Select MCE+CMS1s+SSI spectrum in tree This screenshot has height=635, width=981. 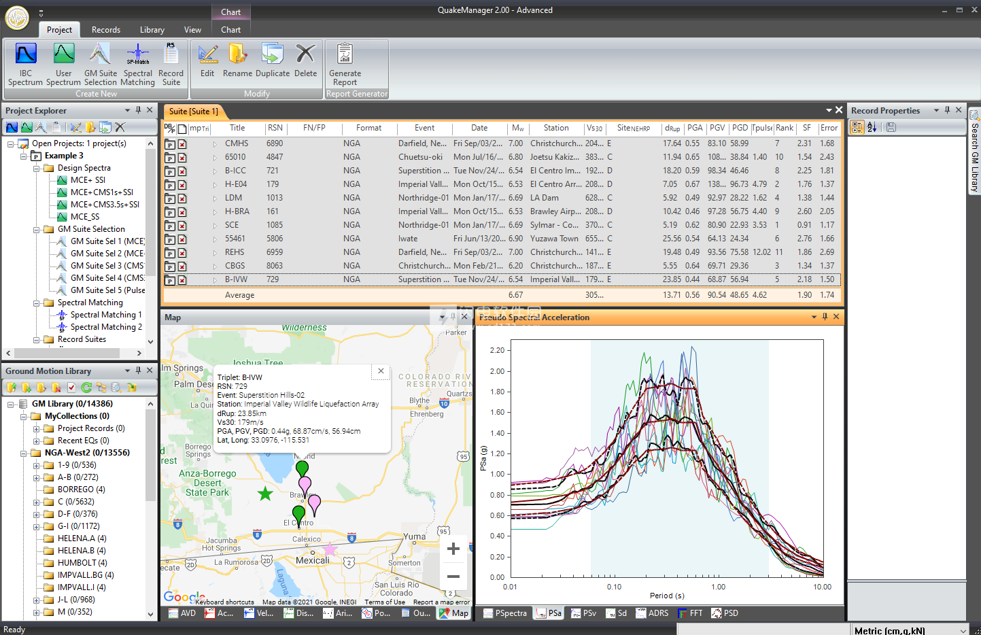(x=102, y=192)
